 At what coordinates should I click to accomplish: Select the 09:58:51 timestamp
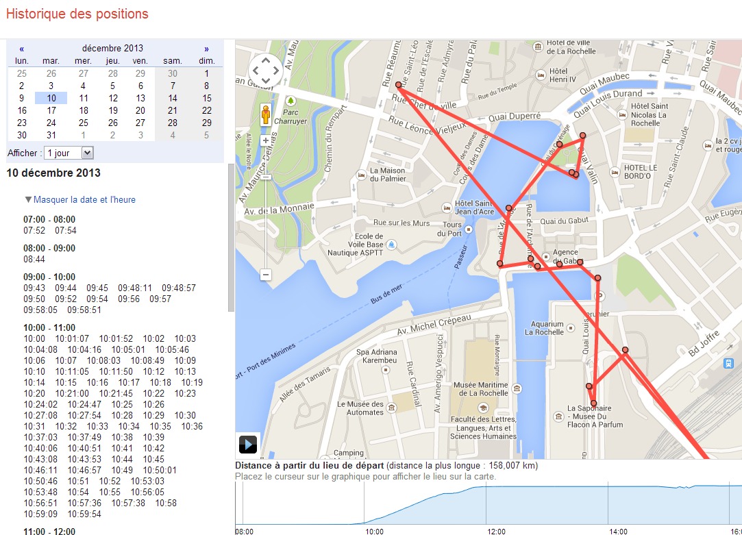[x=84, y=310]
